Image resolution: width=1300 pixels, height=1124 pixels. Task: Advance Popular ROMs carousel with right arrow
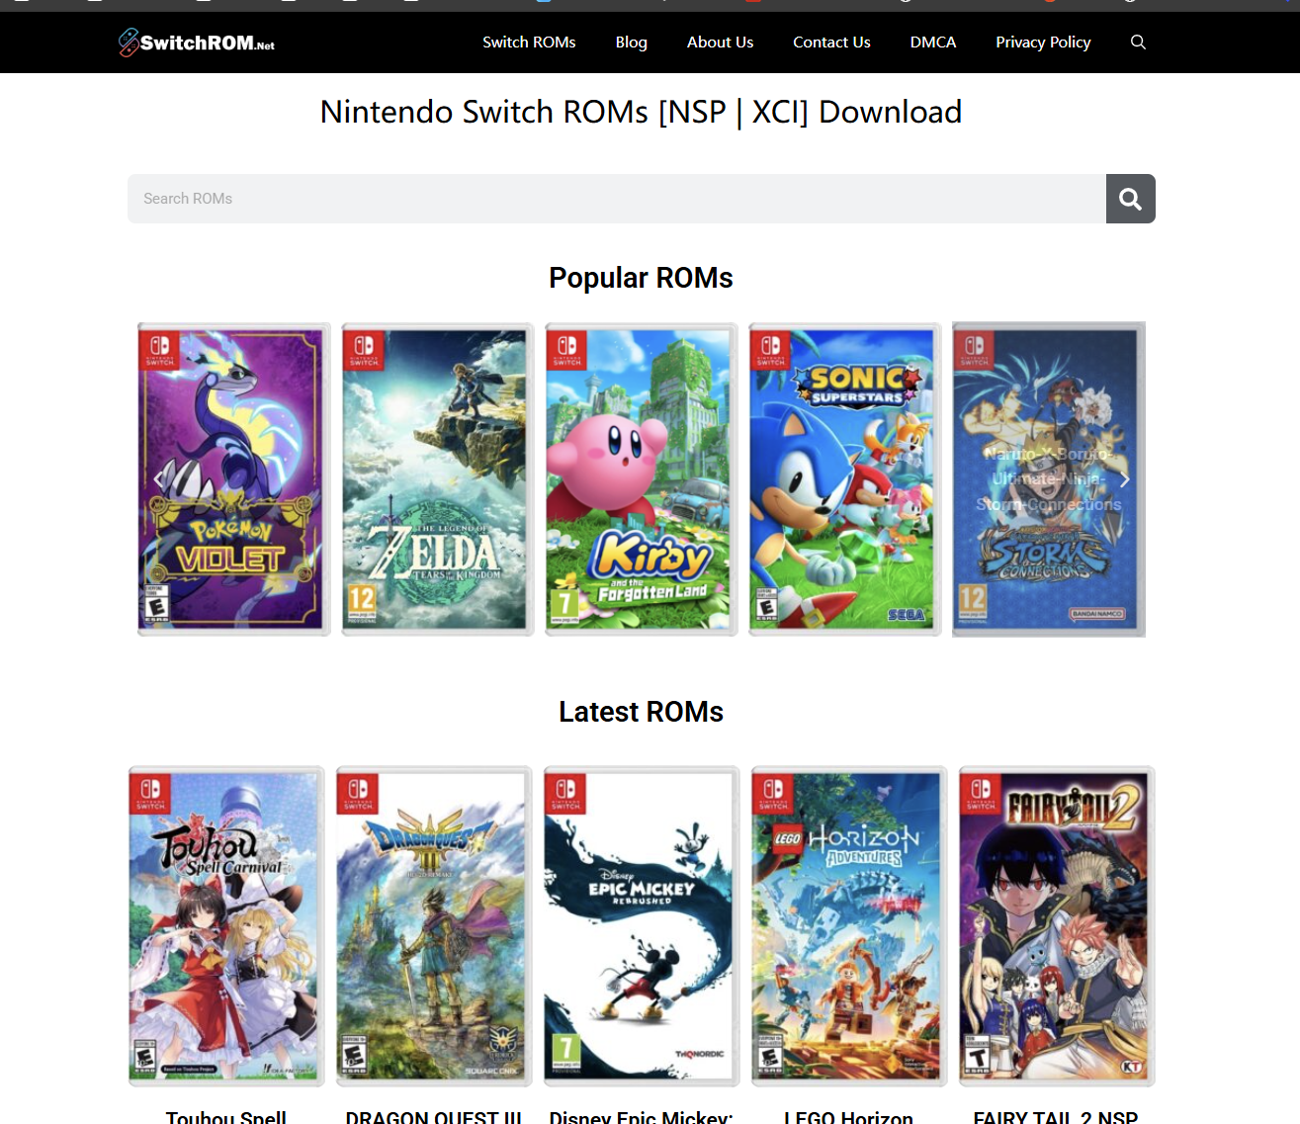pos(1124,479)
